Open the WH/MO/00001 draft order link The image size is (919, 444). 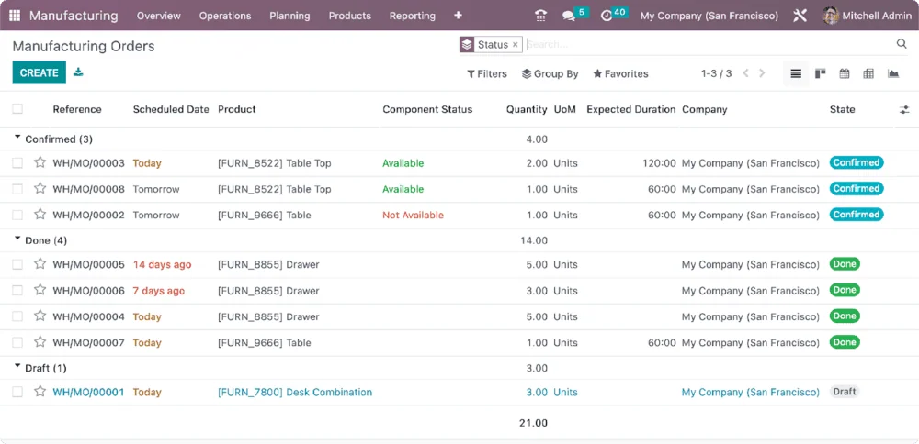click(x=88, y=392)
